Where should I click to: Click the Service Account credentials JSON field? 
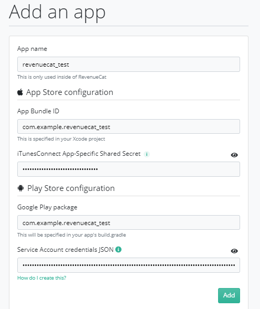coord(128,265)
